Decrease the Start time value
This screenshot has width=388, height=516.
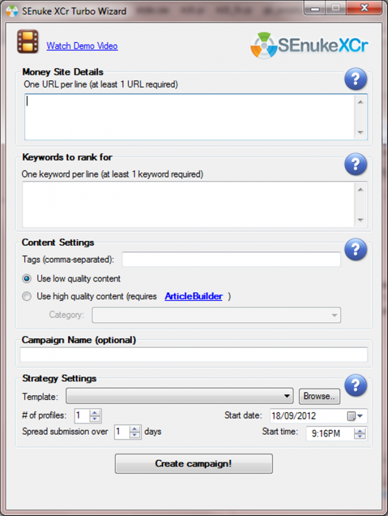click(x=360, y=437)
